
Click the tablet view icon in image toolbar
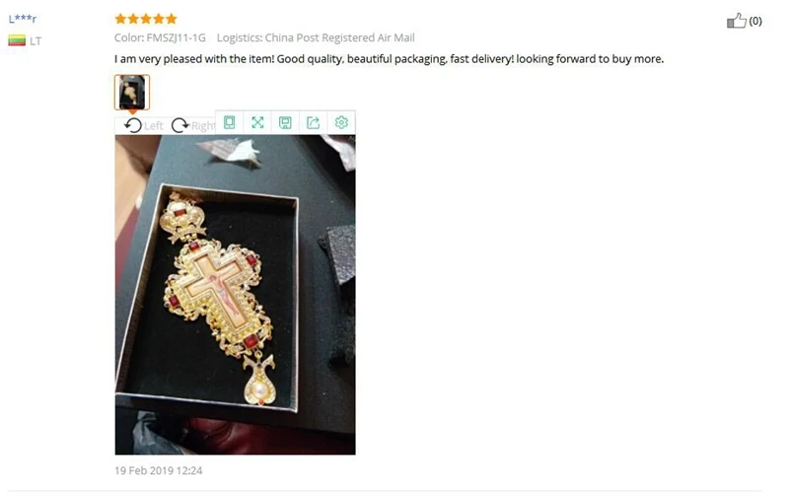pos(230,122)
